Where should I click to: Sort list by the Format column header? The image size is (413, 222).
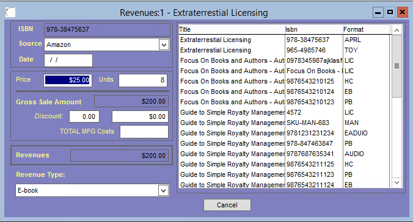(366, 29)
